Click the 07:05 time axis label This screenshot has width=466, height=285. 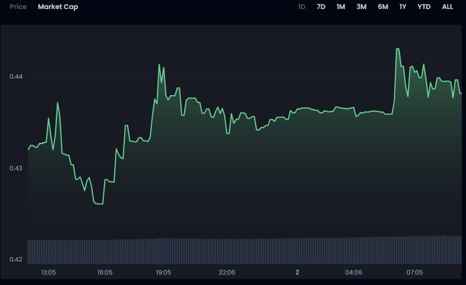414,273
